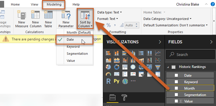Choose the Slicer visual

point(141,74)
